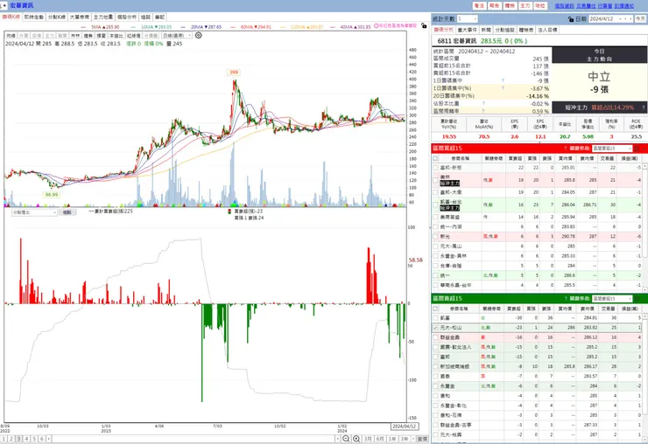
Task: Toggle the 月線 chart button
Action: tap(11, 36)
